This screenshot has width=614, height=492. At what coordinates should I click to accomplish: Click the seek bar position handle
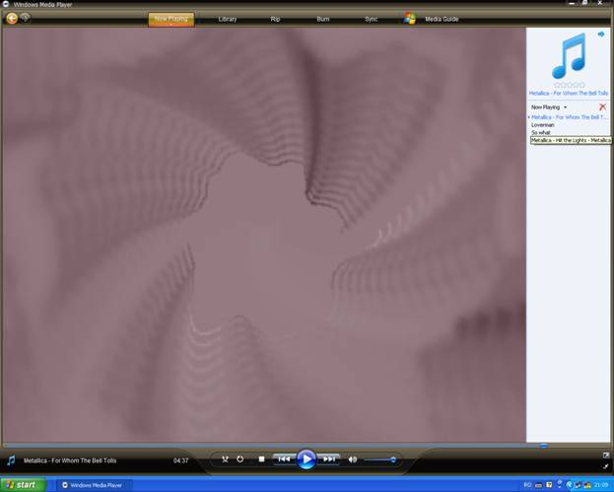tap(543, 446)
